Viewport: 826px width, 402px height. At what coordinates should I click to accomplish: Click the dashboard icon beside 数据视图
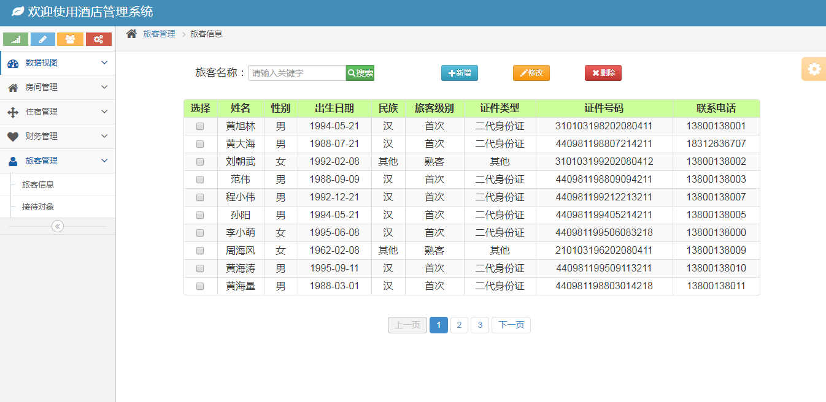coord(13,63)
